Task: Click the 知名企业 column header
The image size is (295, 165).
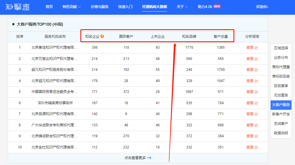Action: click(92, 36)
